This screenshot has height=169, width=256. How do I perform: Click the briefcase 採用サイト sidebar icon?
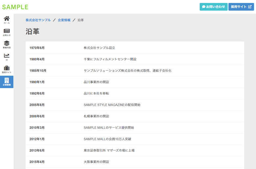[x=7, y=69]
